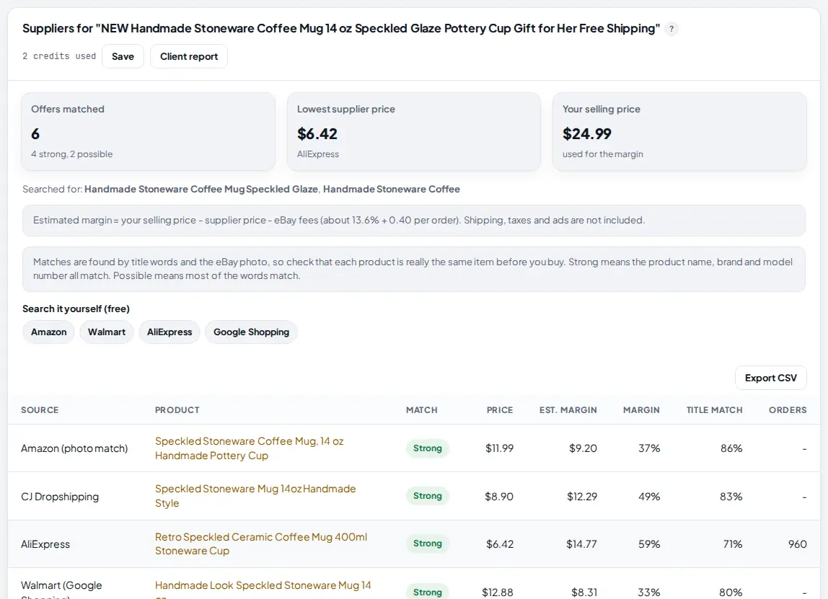Open Speckled Stoneware Mug 14oz Handmade Style link
Screen dimensions: 828x599
(255, 496)
